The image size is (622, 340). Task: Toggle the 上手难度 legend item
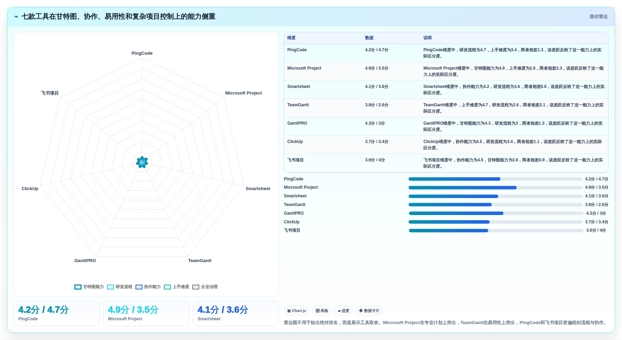point(177,287)
